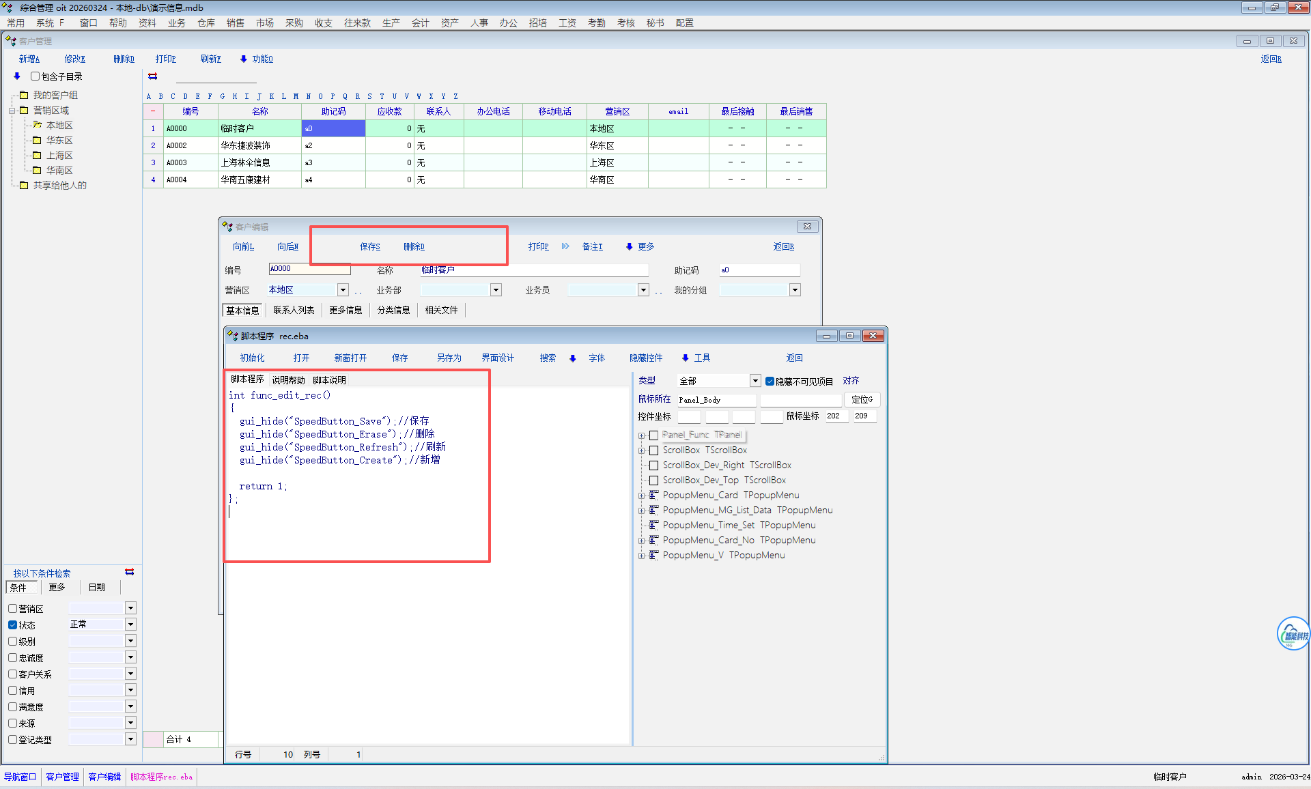Click the blue down arrow beside 更多
Image resolution: width=1311 pixels, height=789 pixels.
tap(629, 246)
